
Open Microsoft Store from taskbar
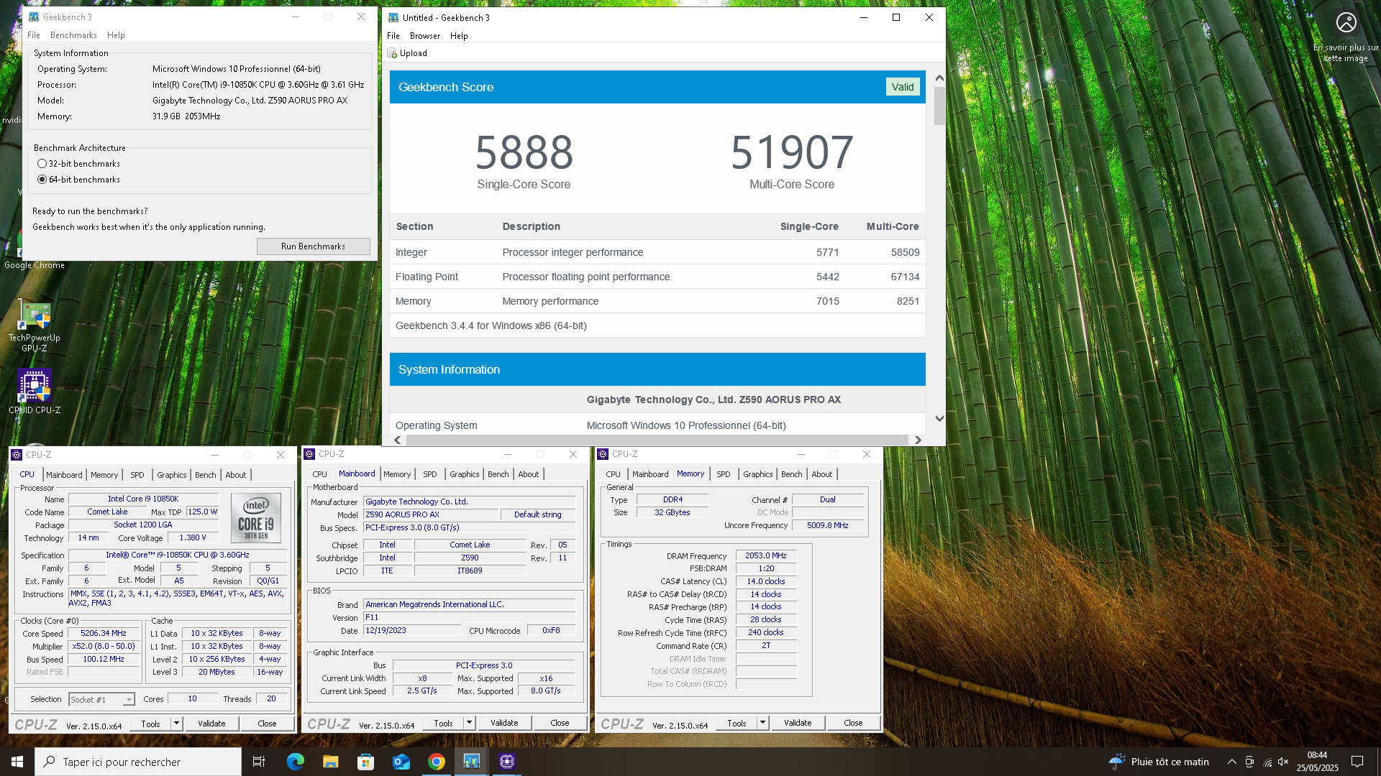(x=365, y=762)
